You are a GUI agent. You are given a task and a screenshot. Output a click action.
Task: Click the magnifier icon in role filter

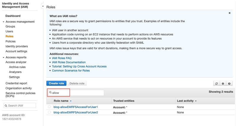pyautogui.click(x=50, y=92)
